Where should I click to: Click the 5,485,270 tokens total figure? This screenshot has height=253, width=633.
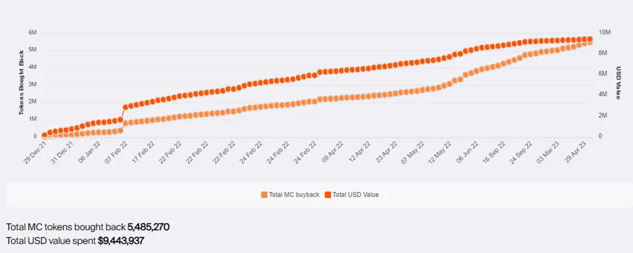pyautogui.click(x=148, y=227)
